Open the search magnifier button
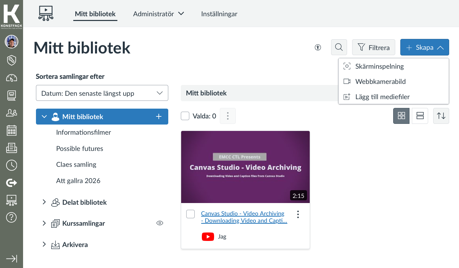The height and width of the screenshot is (268, 459). coord(339,47)
